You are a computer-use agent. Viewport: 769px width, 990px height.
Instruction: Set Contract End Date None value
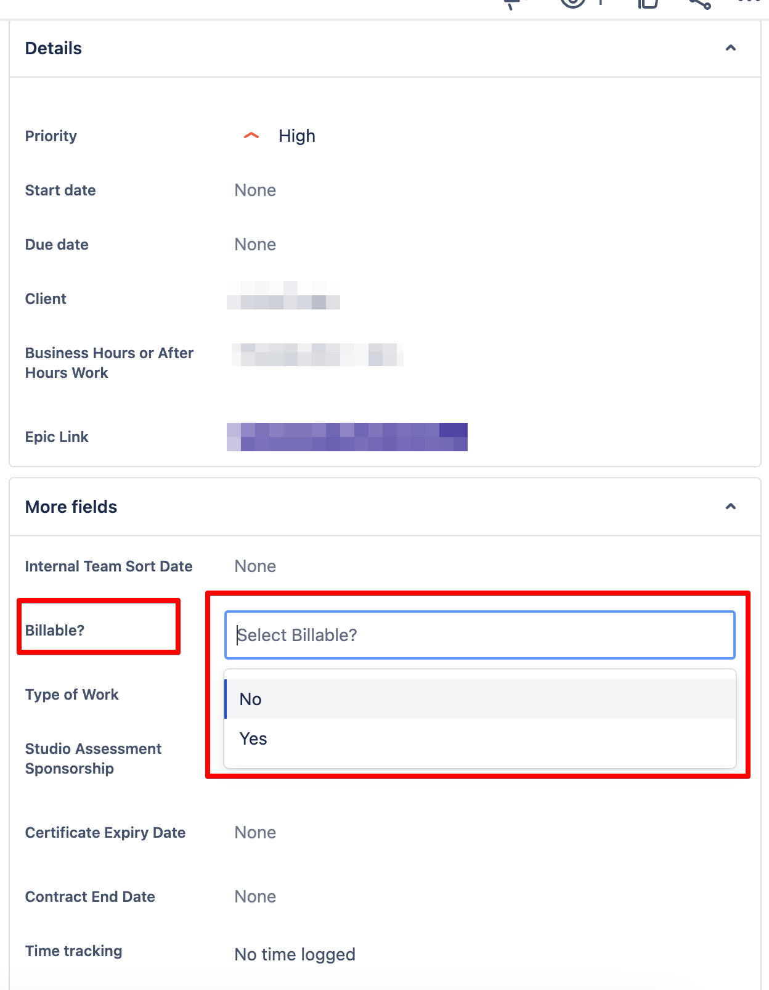coord(255,896)
